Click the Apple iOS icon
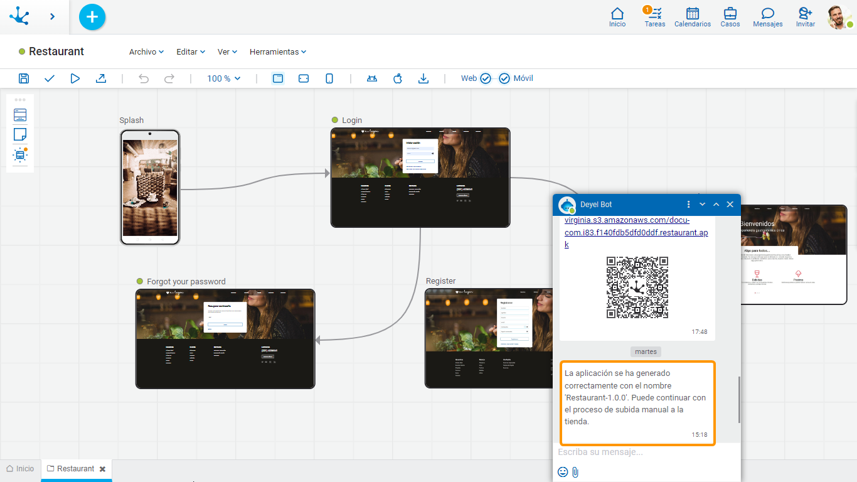 [x=398, y=78]
